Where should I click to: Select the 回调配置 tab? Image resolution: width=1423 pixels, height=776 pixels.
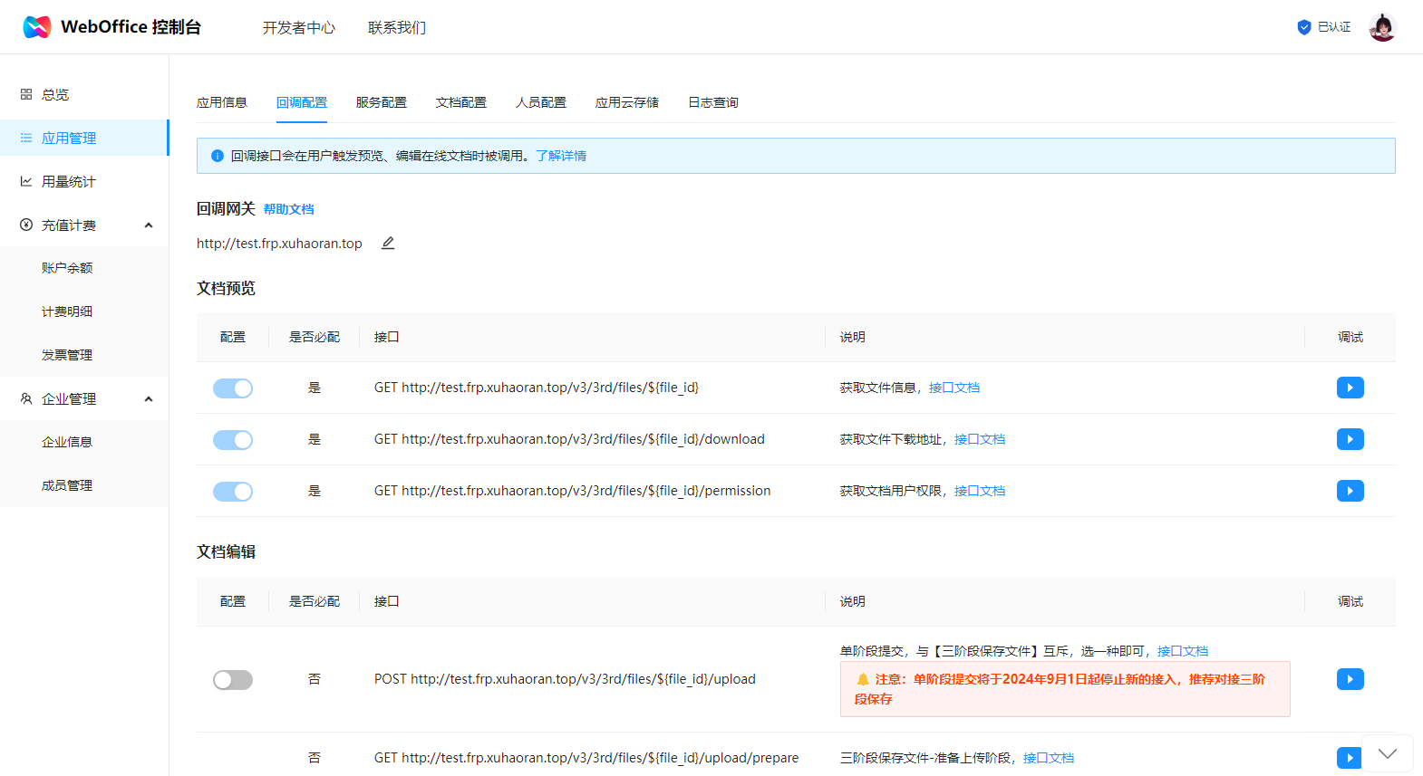point(302,102)
